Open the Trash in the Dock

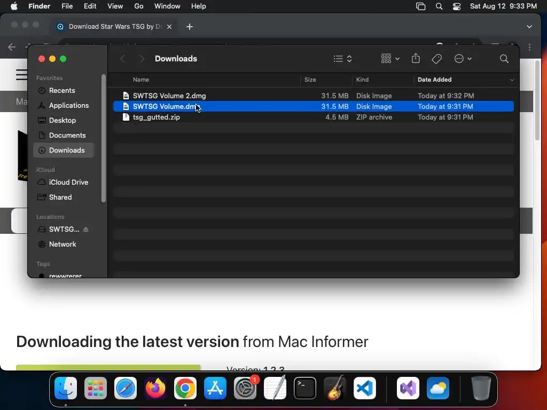tap(481, 388)
